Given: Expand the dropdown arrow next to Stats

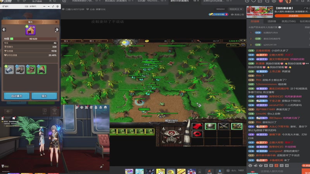Looking at the screenshot, I should click(243, 45).
